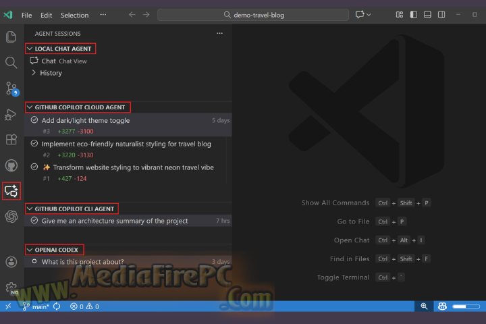Open Source Control with 9 changes

11,88
